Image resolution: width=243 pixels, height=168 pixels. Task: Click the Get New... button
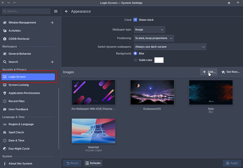tap(231, 72)
